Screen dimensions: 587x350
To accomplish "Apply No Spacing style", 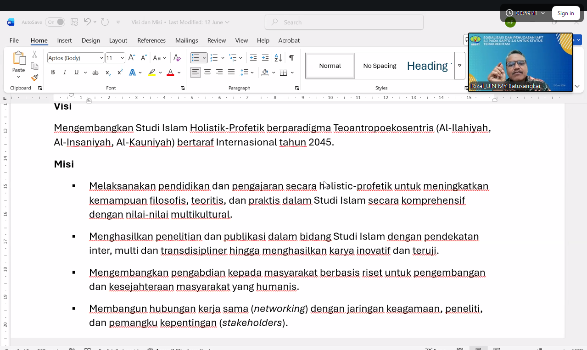I will [x=380, y=66].
